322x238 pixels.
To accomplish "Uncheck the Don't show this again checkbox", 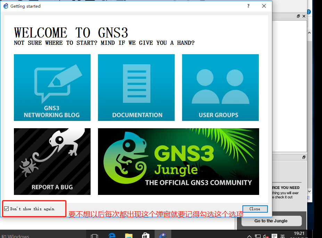I will (x=7, y=209).
